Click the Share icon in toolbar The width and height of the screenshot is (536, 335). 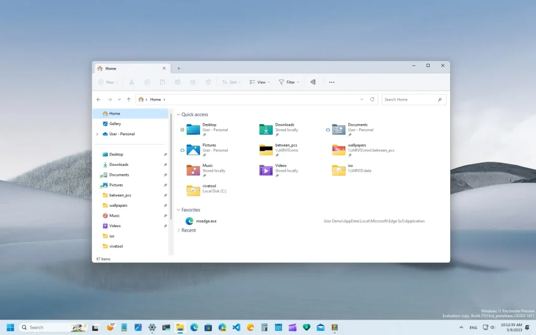[x=193, y=82]
